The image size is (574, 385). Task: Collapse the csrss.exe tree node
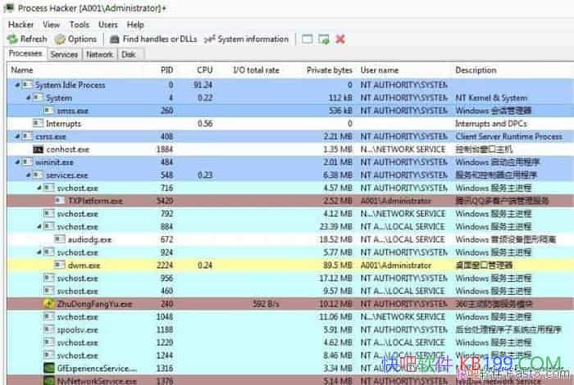[17, 136]
